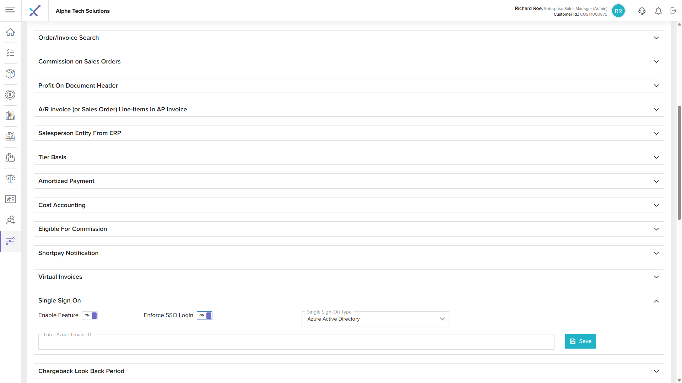Toggle the Enforce SSO Login switch
Viewport: 682px width, 383px height.
click(x=205, y=316)
